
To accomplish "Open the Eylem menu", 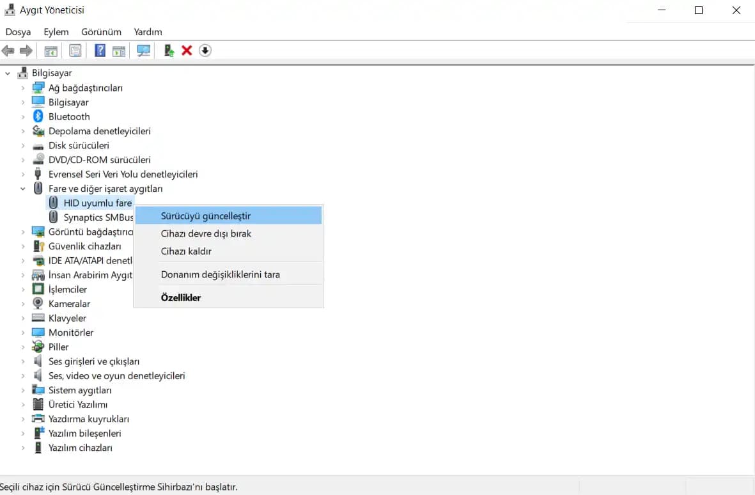I will click(x=56, y=31).
